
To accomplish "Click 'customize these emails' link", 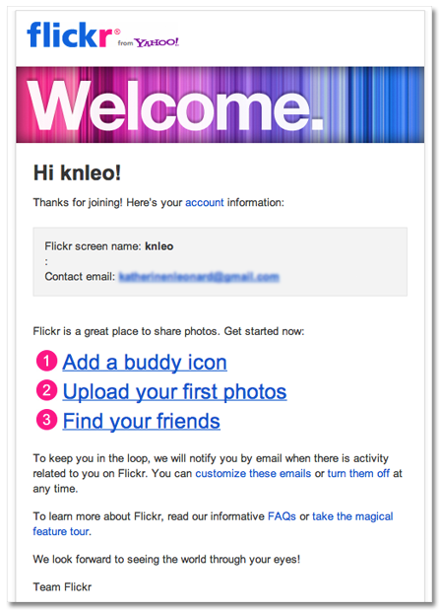I will 253,473.
